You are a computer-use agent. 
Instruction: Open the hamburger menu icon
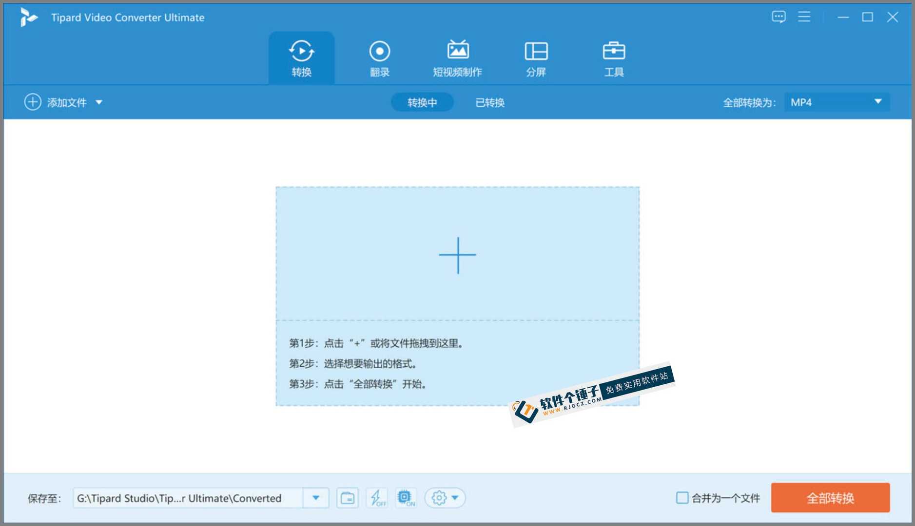804,17
